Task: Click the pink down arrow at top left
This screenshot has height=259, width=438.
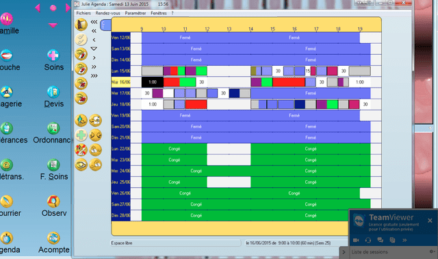Action: (x=53, y=25)
